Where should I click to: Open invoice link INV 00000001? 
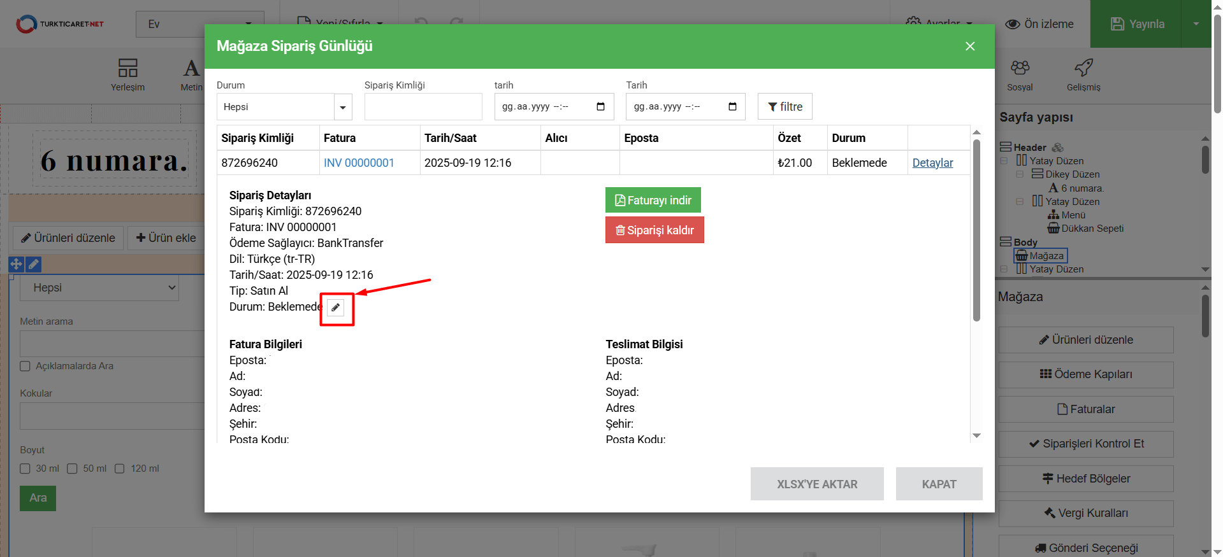(x=359, y=163)
